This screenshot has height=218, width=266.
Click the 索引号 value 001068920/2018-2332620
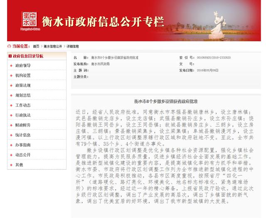(x=214, y=58)
